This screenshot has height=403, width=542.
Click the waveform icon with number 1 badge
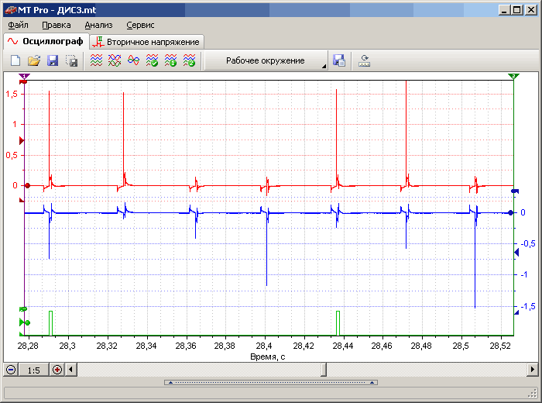(x=170, y=60)
